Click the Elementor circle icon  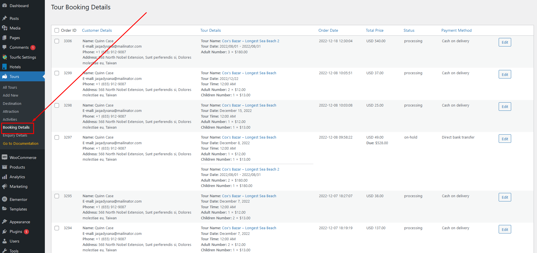point(5,199)
